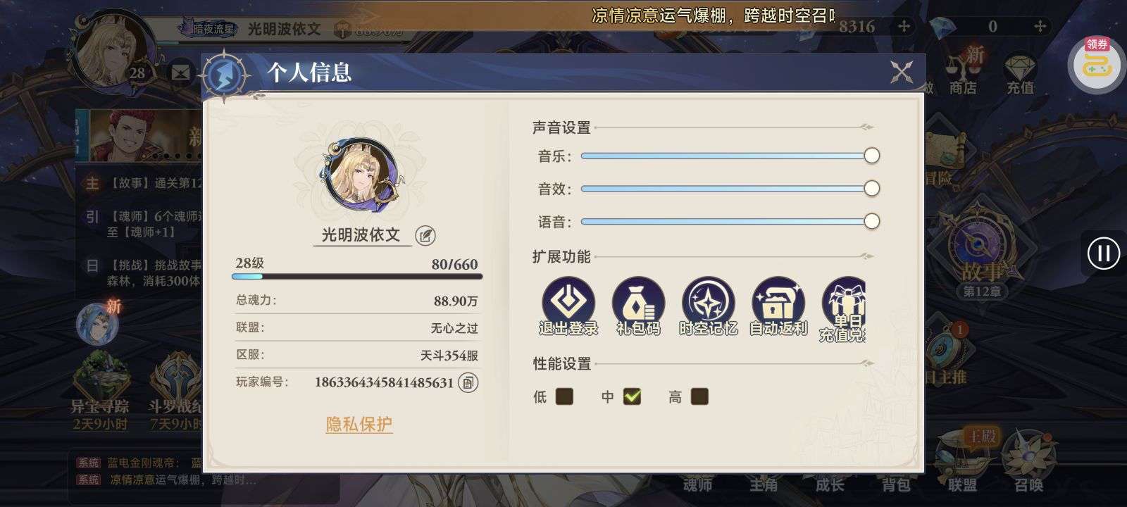The width and height of the screenshot is (1127, 507).
Task: Open the 礼包码 gift code icon
Action: [638, 303]
